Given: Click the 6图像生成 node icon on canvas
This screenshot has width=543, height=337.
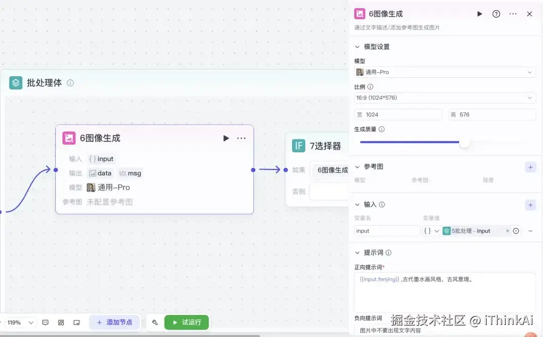Looking at the screenshot, I should pyautogui.click(x=69, y=138).
